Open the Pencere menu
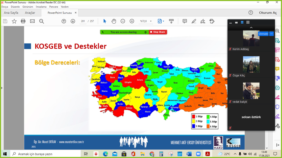Screen dimensions: 282x158 pos(54,7)
